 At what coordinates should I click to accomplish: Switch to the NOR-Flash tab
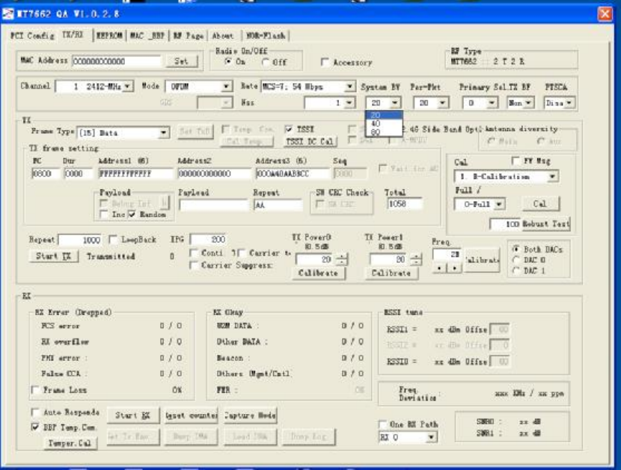266,36
